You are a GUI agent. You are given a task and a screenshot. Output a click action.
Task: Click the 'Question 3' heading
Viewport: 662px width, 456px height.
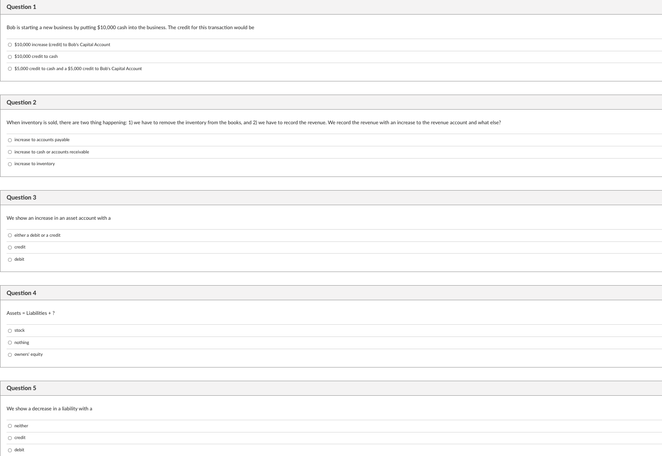(x=21, y=198)
